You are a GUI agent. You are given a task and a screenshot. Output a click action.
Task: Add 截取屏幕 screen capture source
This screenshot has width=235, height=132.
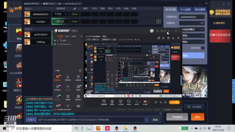click(x=104, y=102)
